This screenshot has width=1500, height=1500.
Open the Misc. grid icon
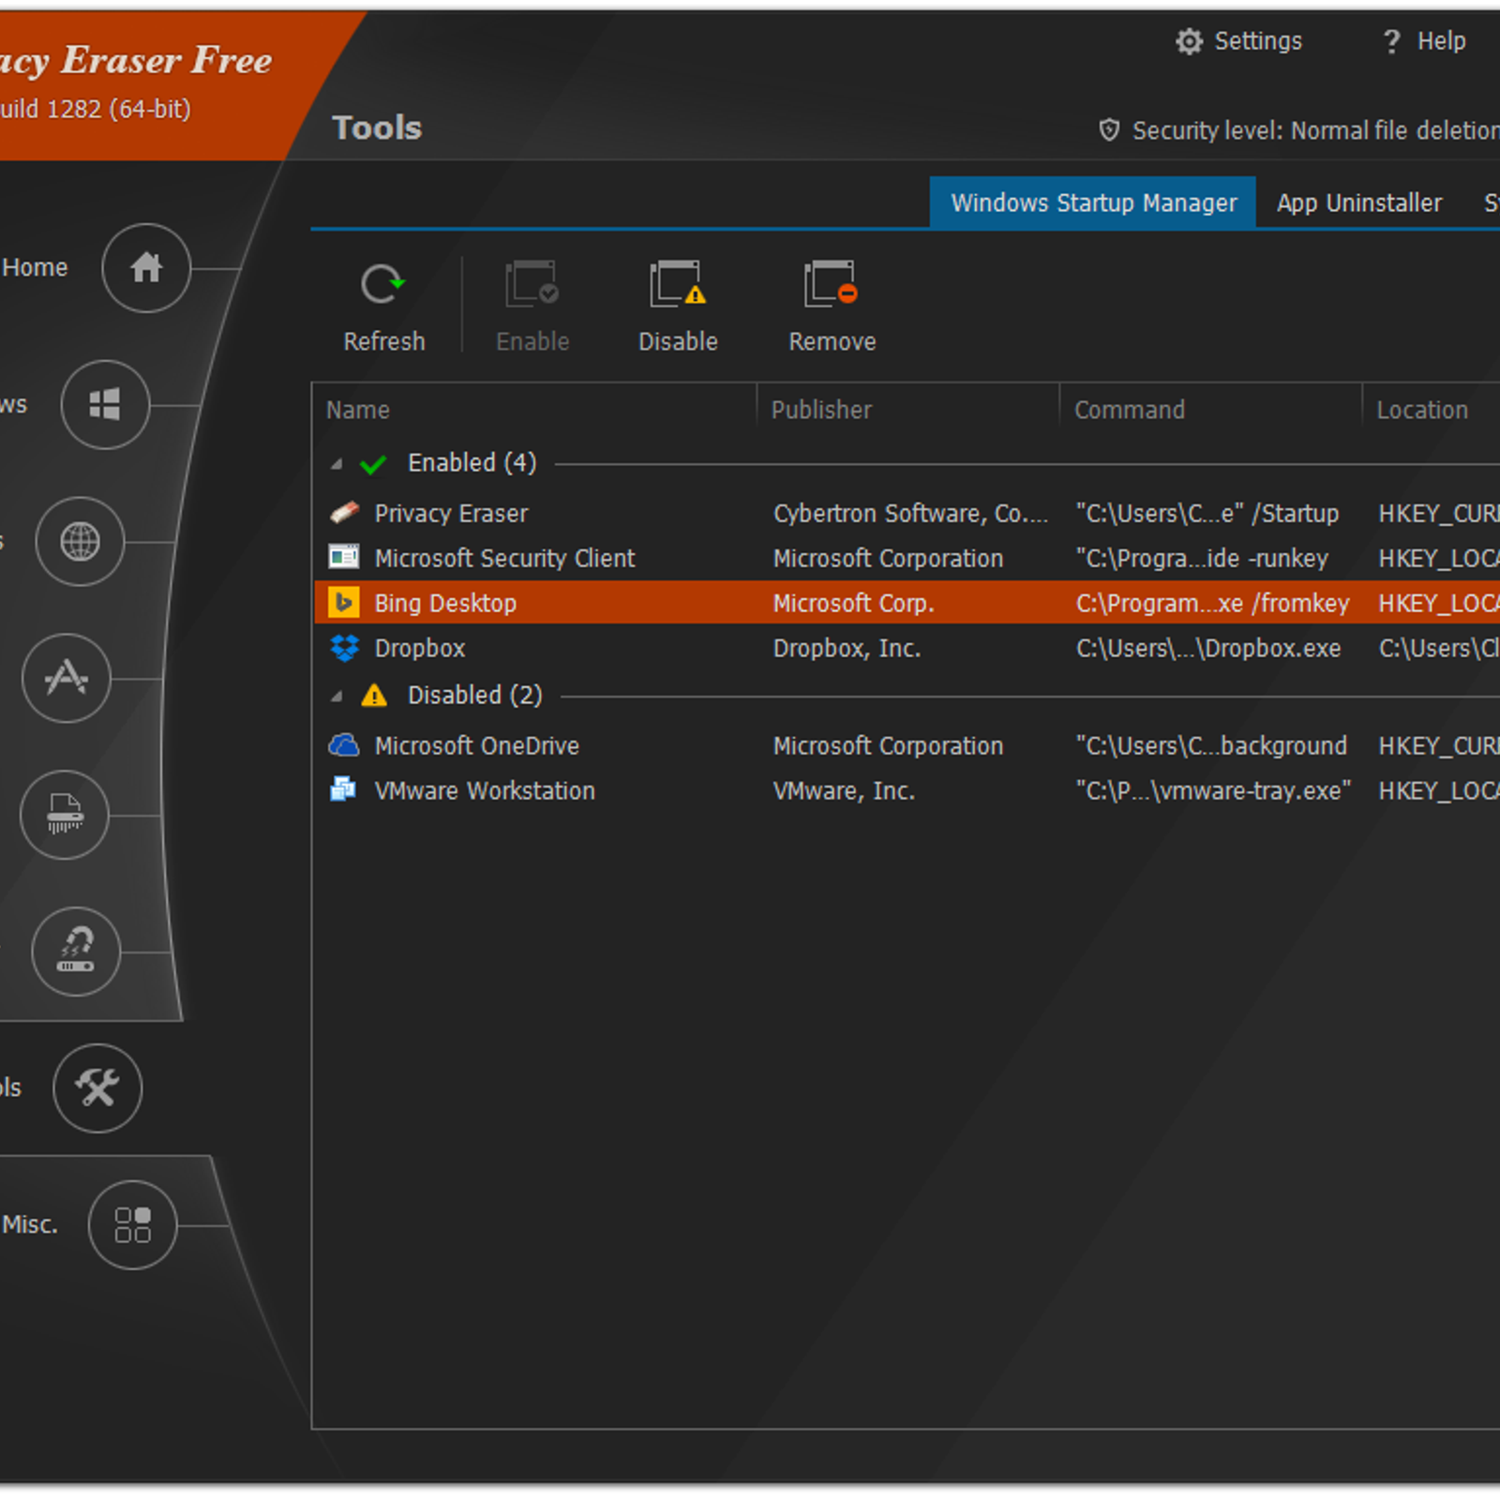tap(132, 1224)
